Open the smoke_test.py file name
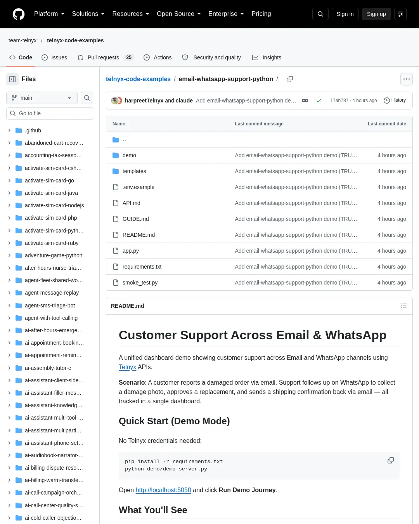The width and height of the screenshot is (419, 524). (x=140, y=283)
